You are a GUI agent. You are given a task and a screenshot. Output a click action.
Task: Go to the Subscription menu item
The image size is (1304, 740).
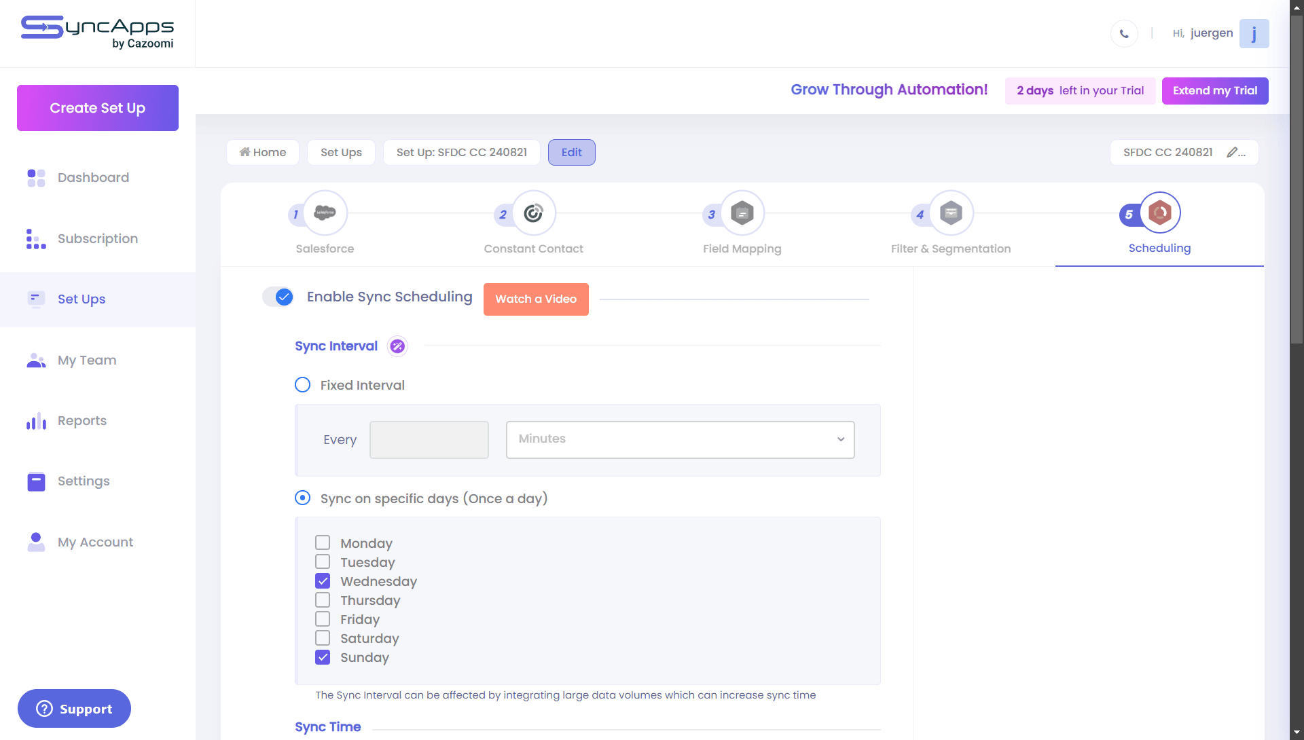[x=97, y=239]
